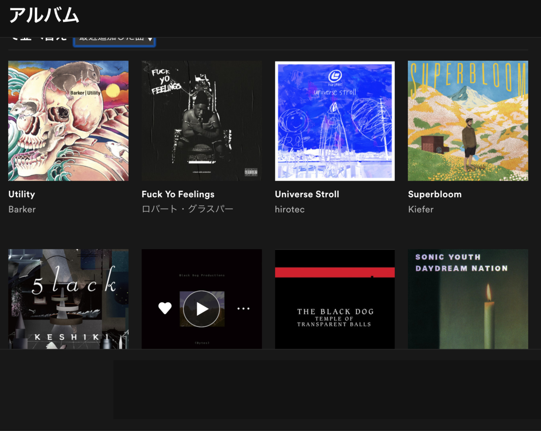The image size is (541, 431).
Task: Go to artist Barker
Action: click(x=22, y=209)
